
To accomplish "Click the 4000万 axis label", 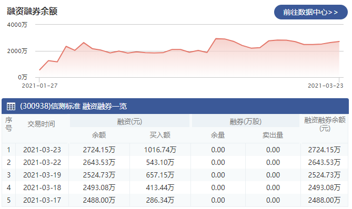I will click(17, 25).
